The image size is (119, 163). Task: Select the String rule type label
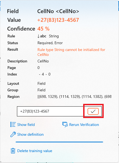54,36
